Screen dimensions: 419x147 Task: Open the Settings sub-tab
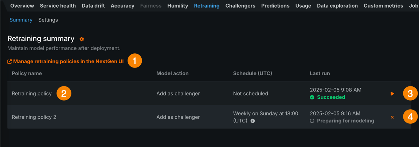[x=48, y=20]
